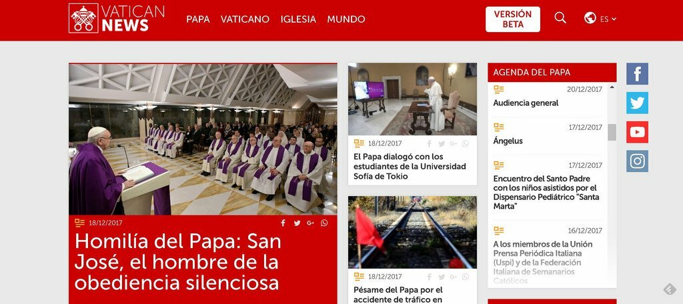
Task: Click the VERSIÓN BETA button
Action: click(x=513, y=19)
